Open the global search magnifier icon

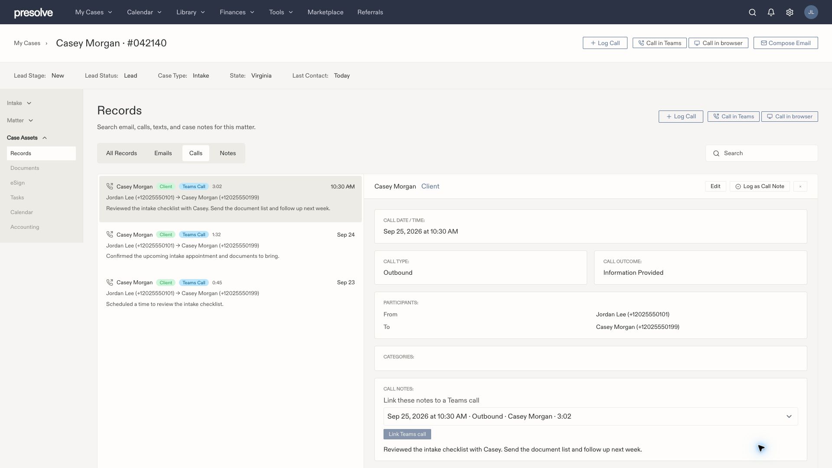click(752, 12)
